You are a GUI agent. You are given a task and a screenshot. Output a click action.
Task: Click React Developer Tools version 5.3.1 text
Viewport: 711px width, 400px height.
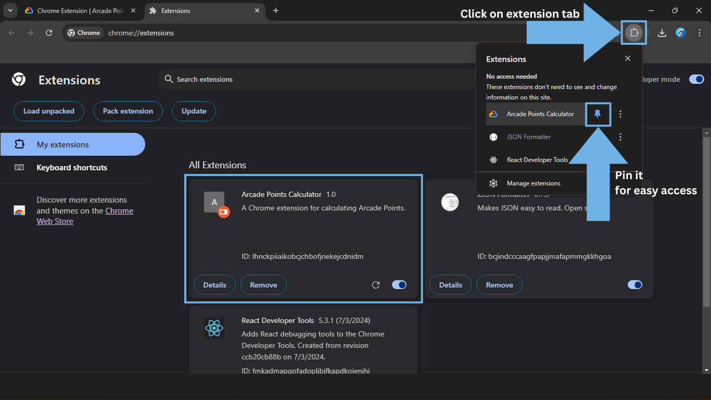[344, 320]
